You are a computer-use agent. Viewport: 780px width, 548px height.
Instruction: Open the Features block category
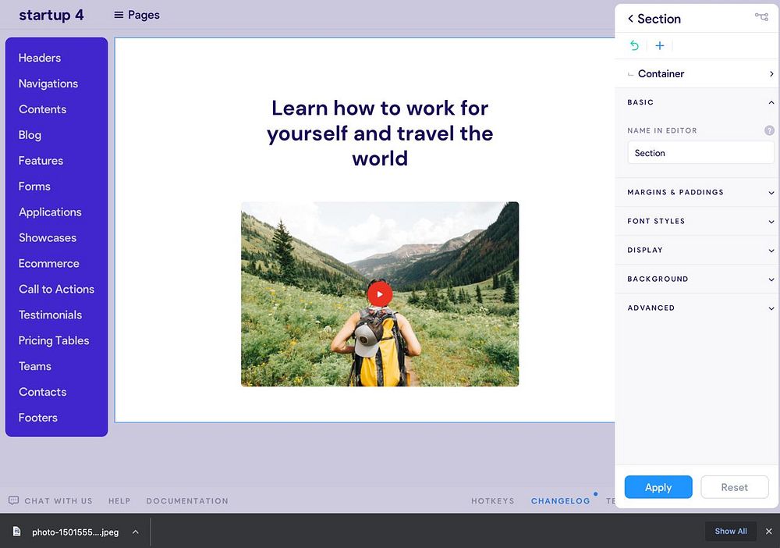click(x=41, y=161)
